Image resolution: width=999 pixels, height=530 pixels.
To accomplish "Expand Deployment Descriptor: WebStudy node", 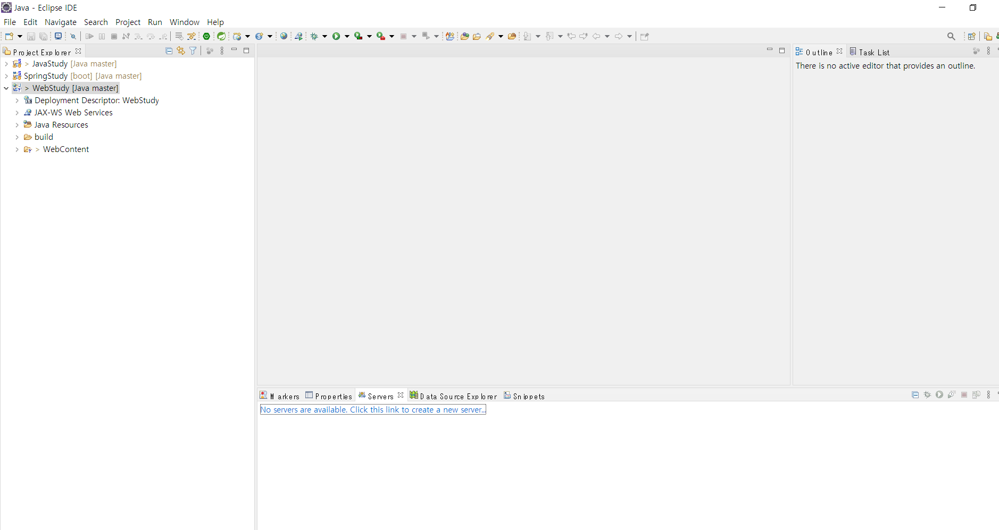I will (x=17, y=100).
